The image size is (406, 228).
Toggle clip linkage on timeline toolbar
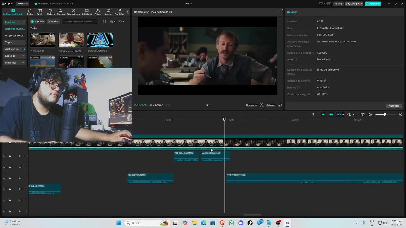click(x=338, y=114)
